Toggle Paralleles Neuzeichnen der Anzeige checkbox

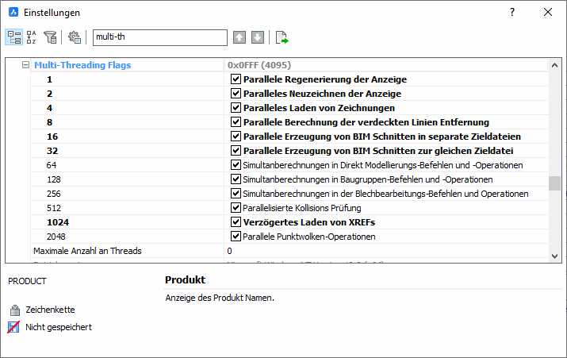[236, 94]
